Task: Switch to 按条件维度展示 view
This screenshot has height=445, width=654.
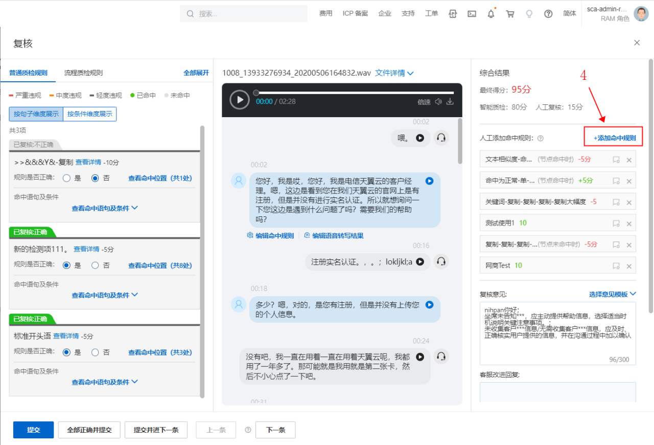Action: tap(89, 114)
